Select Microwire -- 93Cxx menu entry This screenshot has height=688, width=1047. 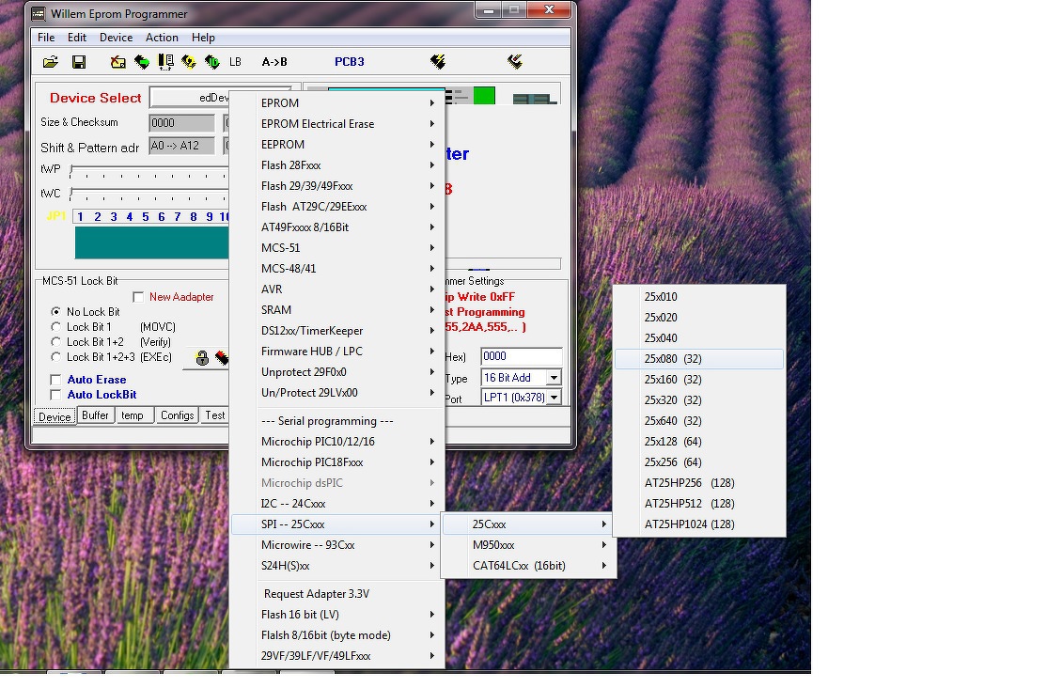pyautogui.click(x=337, y=545)
